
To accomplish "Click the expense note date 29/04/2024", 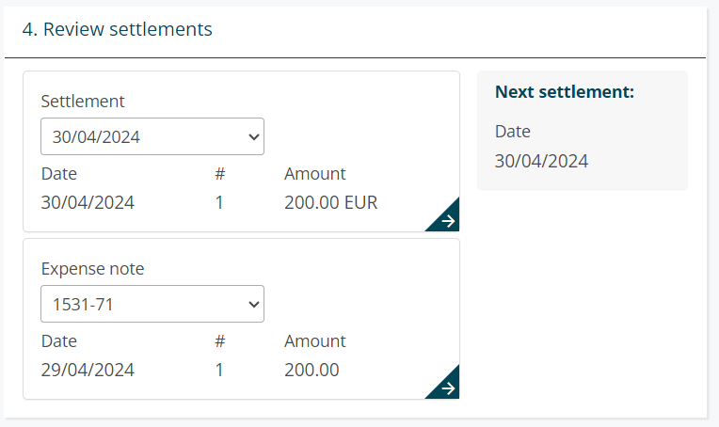I will point(88,370).
